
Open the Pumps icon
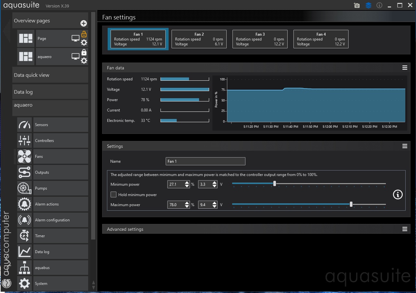pyautogui.click(x=25, y=188)
